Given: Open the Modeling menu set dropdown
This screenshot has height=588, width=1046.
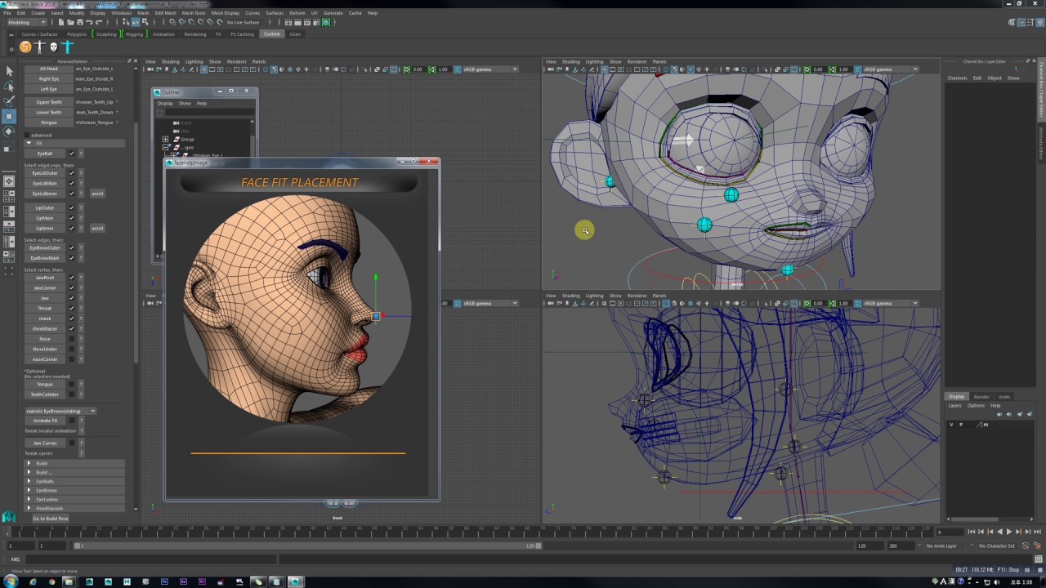Looking at the screenshot, I should coord(29,22).
